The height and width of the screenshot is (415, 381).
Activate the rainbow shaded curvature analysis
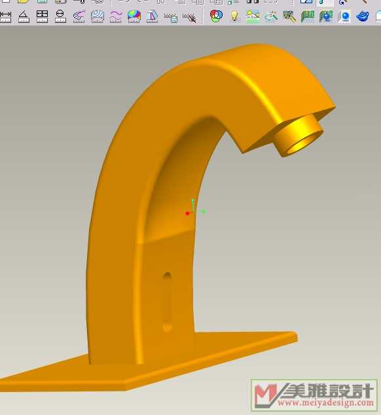coord(134,16)
